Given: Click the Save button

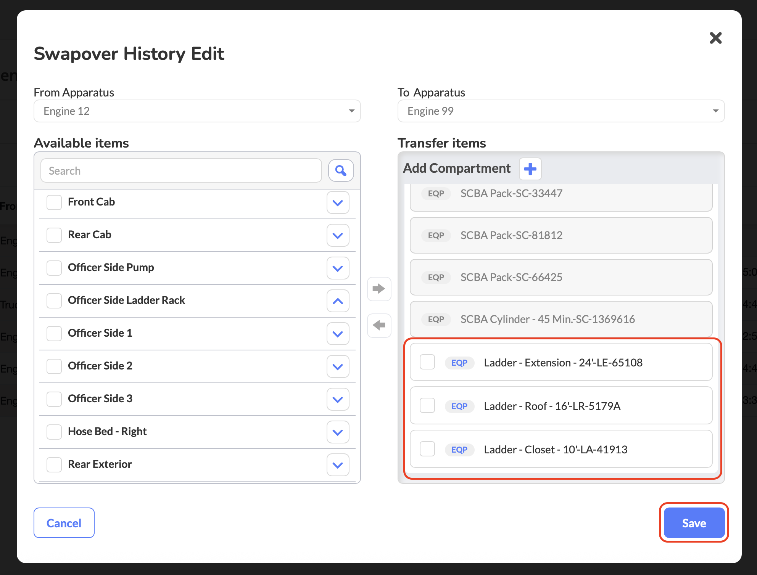Looking at the screenshot, I should click(694, 523).
